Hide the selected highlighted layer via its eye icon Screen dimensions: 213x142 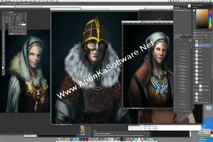pyautogui.click(x=194, y=45)
